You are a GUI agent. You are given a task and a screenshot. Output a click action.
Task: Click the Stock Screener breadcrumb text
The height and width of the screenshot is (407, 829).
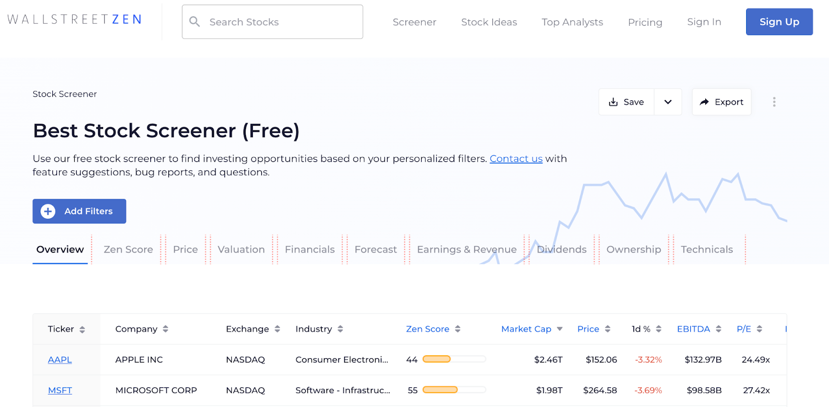[x=65, y=94]
